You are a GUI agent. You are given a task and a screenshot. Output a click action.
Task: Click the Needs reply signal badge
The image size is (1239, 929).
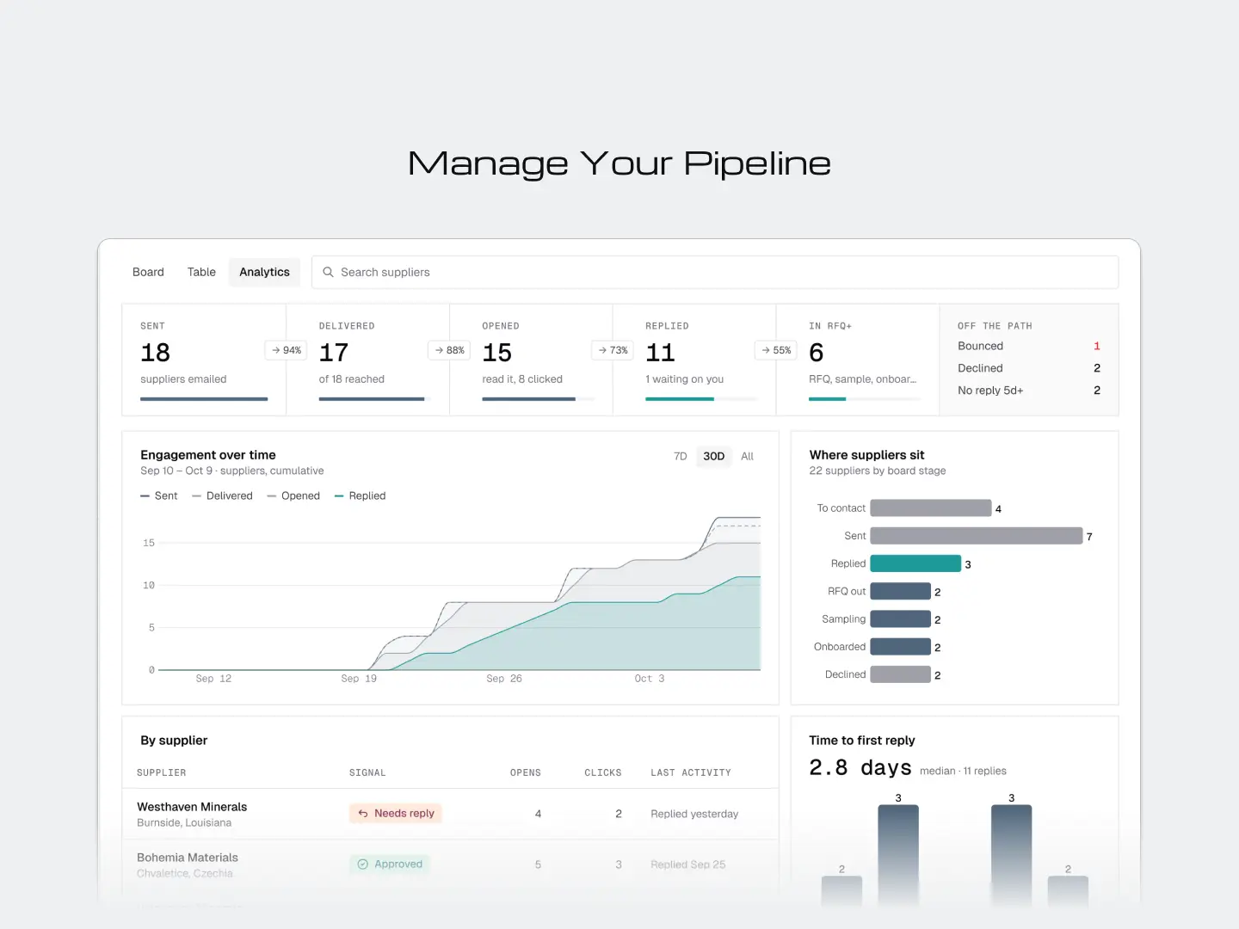[396, 814]
